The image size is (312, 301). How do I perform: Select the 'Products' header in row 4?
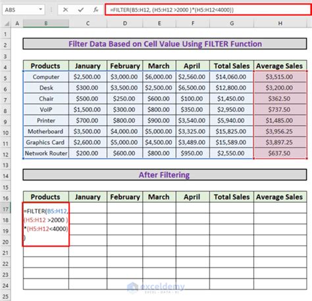pos(46,66)
